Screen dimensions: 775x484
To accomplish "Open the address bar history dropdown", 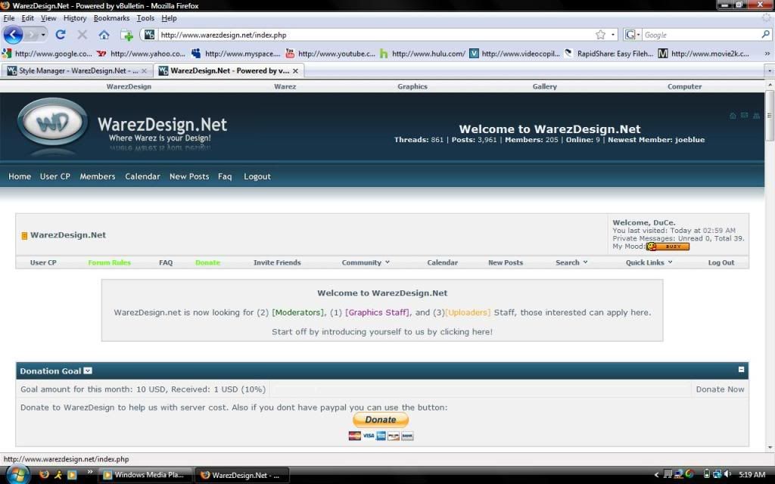I will click(613, 35).
